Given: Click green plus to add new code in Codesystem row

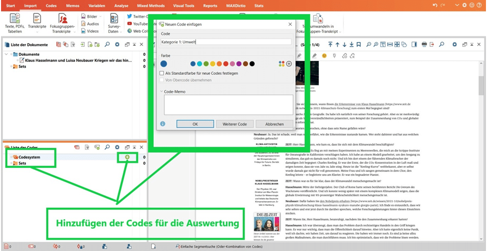Looking at the screenshot, I should (127, 157).
